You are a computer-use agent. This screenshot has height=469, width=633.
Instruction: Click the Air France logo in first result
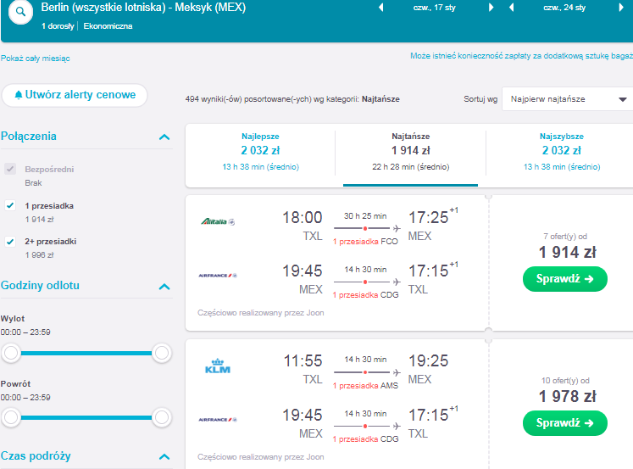[218, 276]
